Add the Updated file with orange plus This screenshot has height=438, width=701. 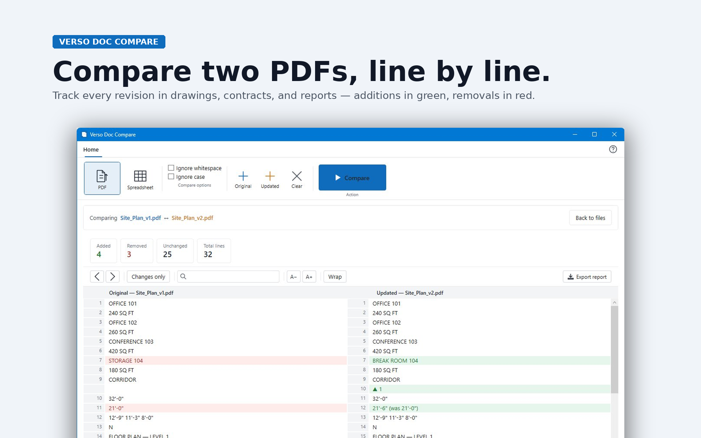click(270, 180)
